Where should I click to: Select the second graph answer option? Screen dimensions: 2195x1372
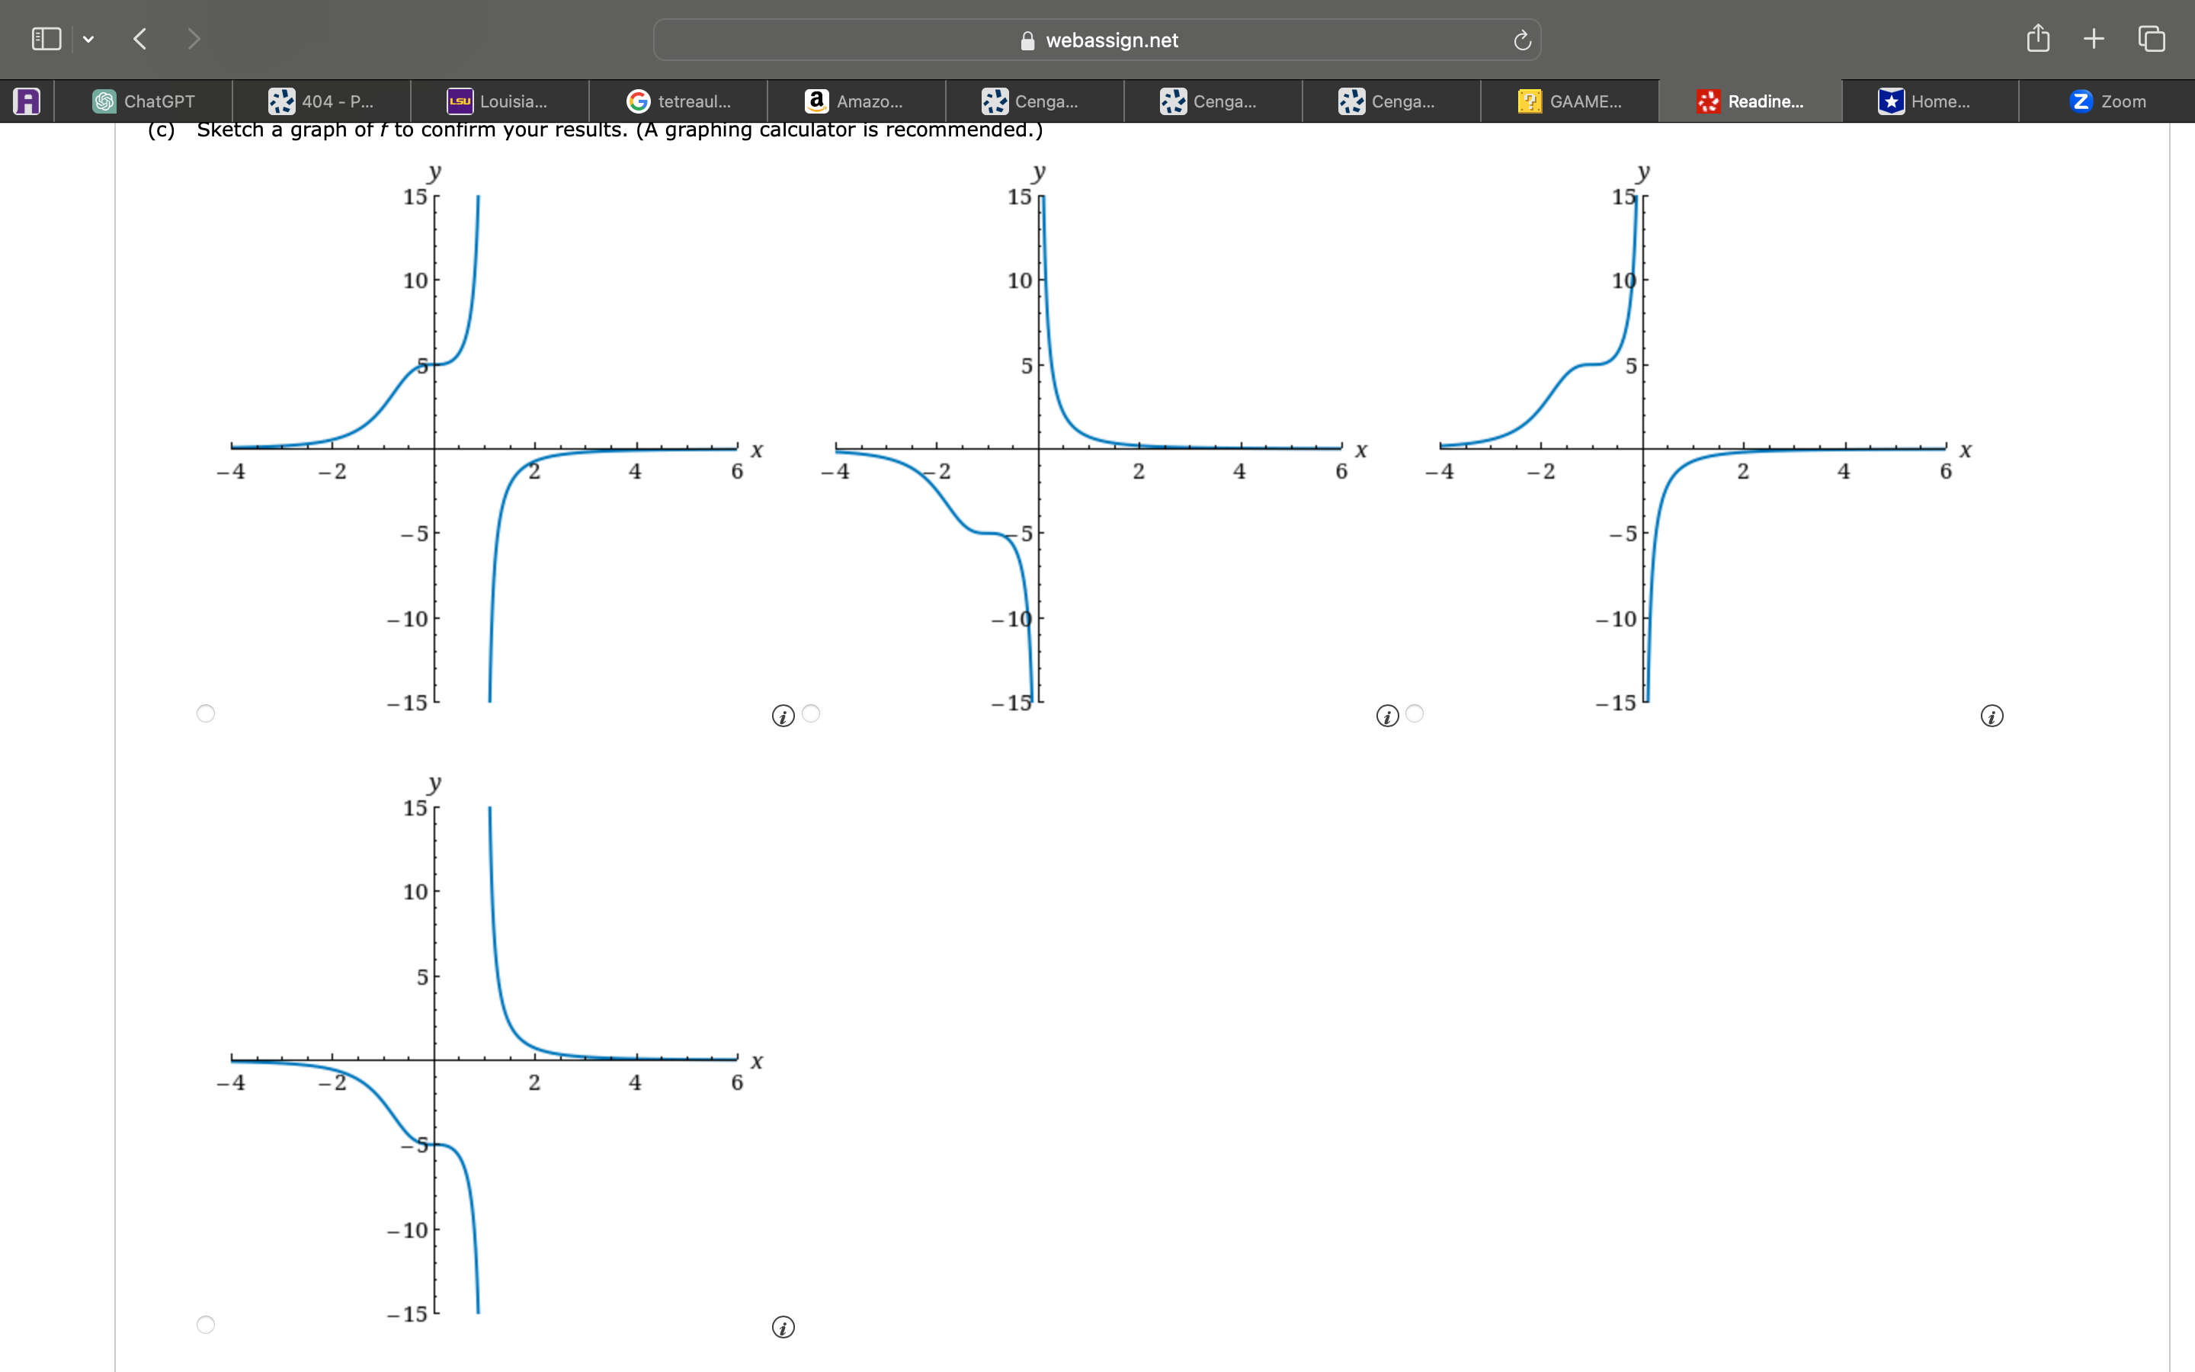click(x=811, y=713)
